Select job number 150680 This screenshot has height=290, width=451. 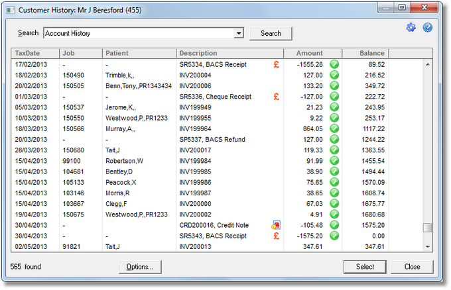(74, 150)
